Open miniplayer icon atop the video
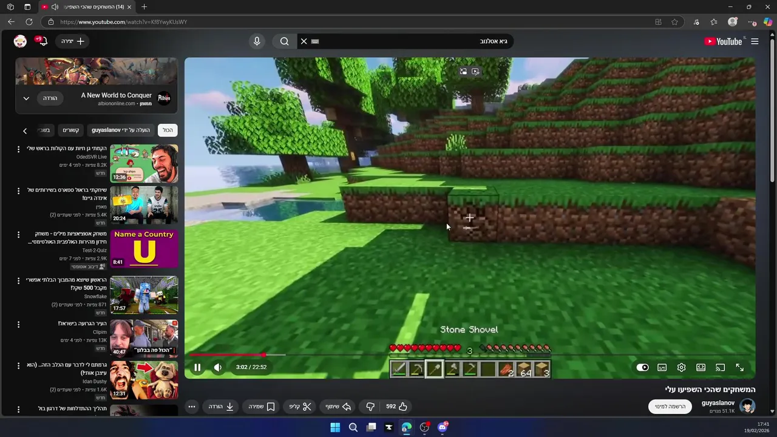 click(463, 72)
